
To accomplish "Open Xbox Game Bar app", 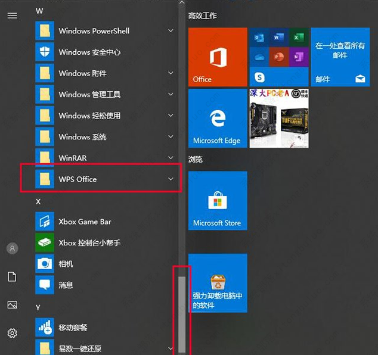I will pos(85,222).
